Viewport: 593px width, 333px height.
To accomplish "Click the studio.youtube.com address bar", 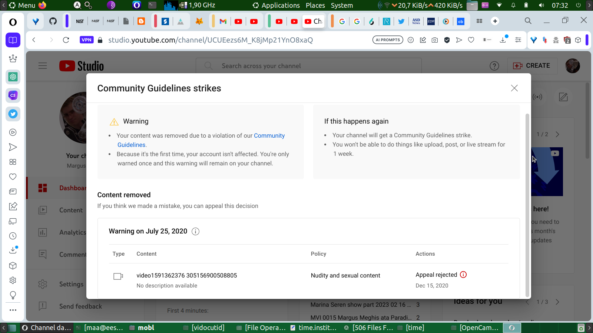I will coord(211,40).
